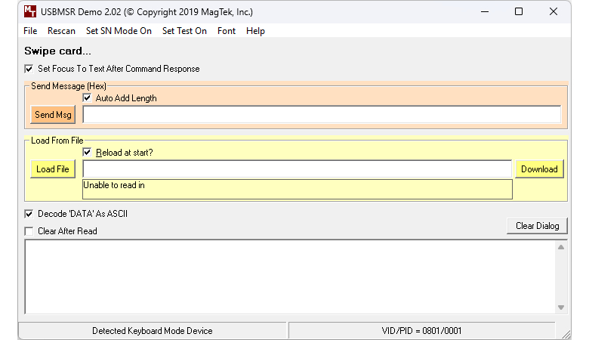Open the Help menu
This screenshot has width=589, height=340.
(255, 31)
